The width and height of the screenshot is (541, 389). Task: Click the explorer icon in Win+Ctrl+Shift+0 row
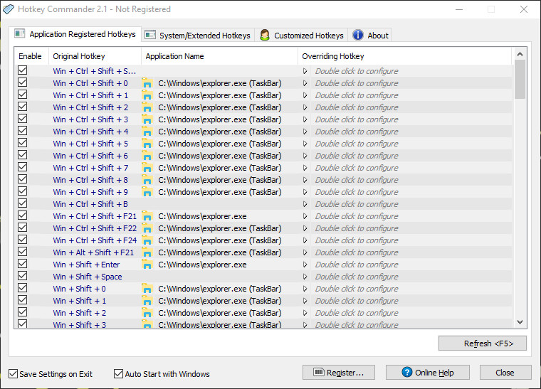point(147,83)
